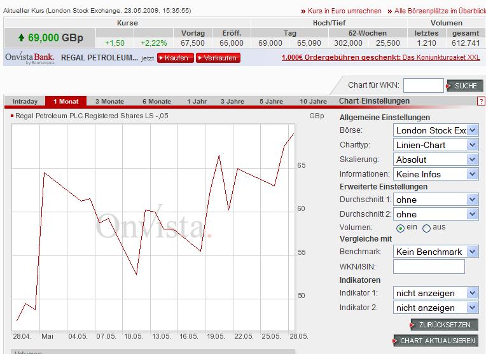Switch to the 3 Jahre tab
The width and height of the screenshot is (486, 354).
tap(232, 101)
